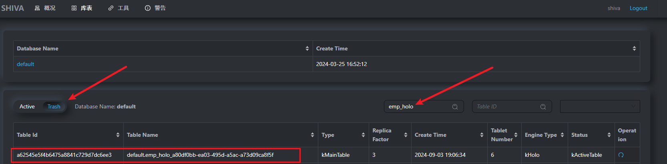Click the search icon in table name field
Viewport: 667px width, 164px height.
455,107
